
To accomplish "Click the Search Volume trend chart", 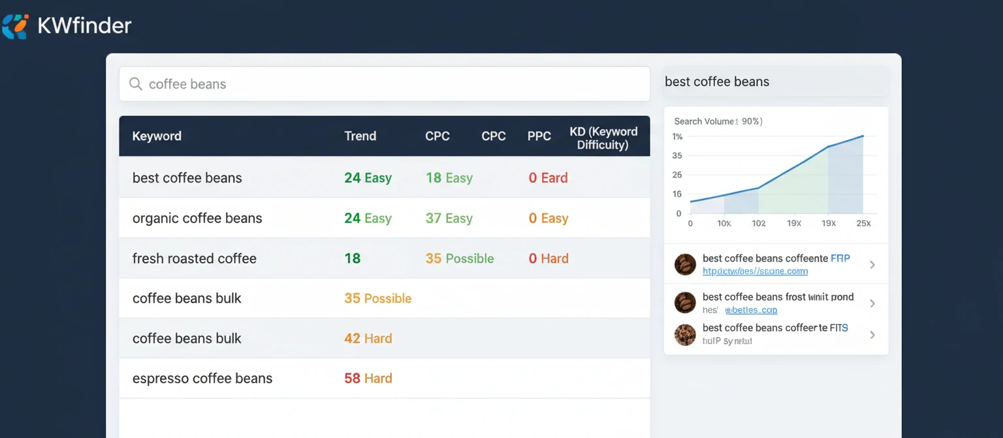I will pos(776,173).
